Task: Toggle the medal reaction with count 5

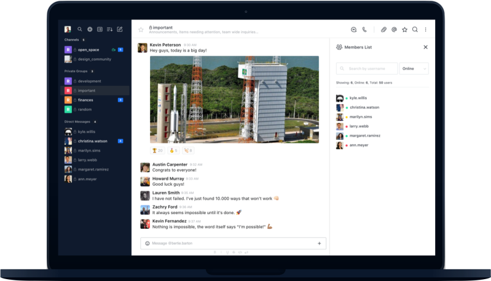Action: click(172, 150)
